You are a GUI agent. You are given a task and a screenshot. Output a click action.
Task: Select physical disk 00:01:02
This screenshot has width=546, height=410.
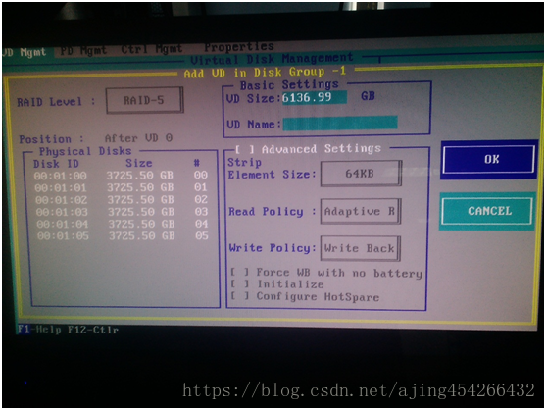coord(122,200)
